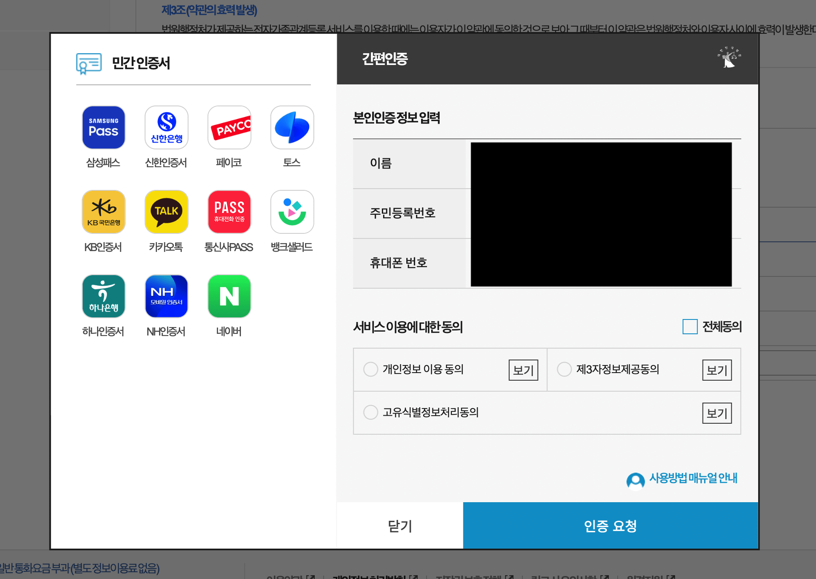
Task: Open the 사용방법 매뉴얼 안내 link
Action: point(693,478)
